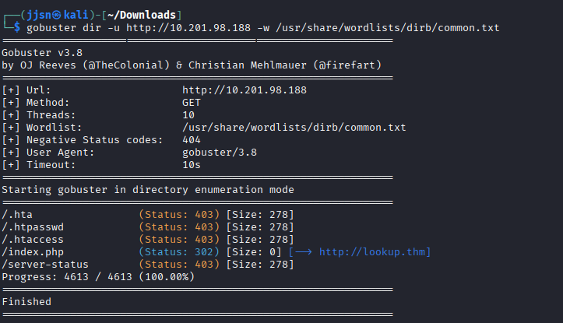Click the Negative Status codes 404 value

point(192,140)
